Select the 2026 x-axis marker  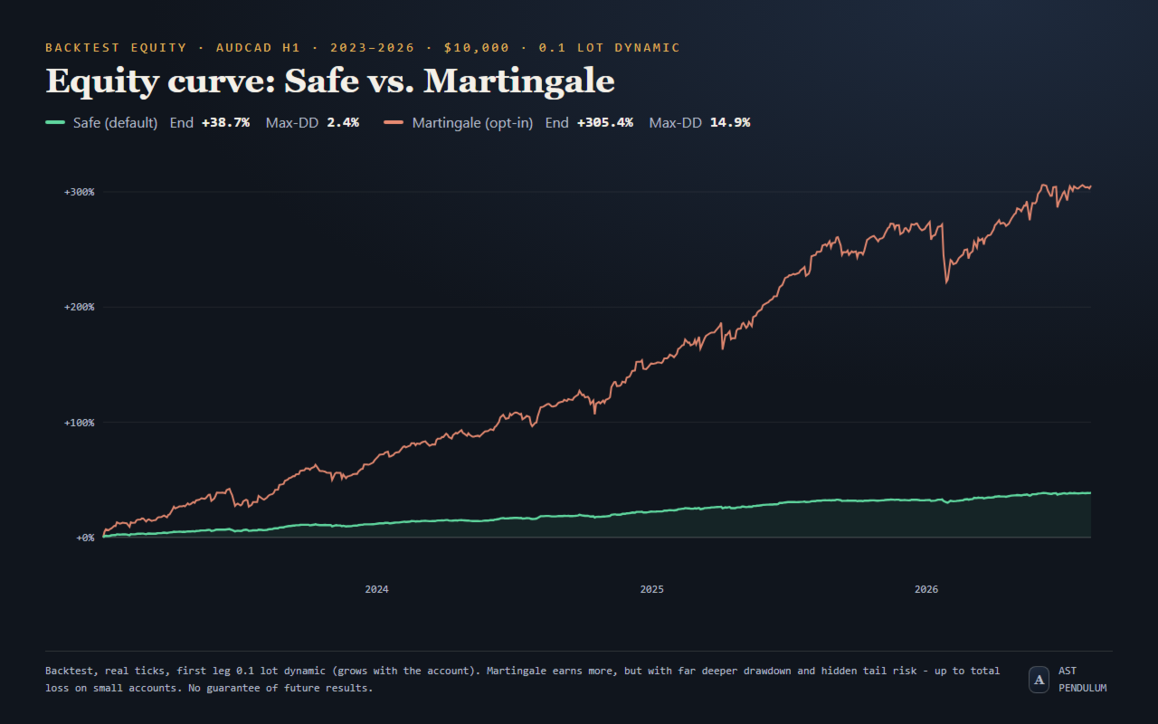point(926,589)
